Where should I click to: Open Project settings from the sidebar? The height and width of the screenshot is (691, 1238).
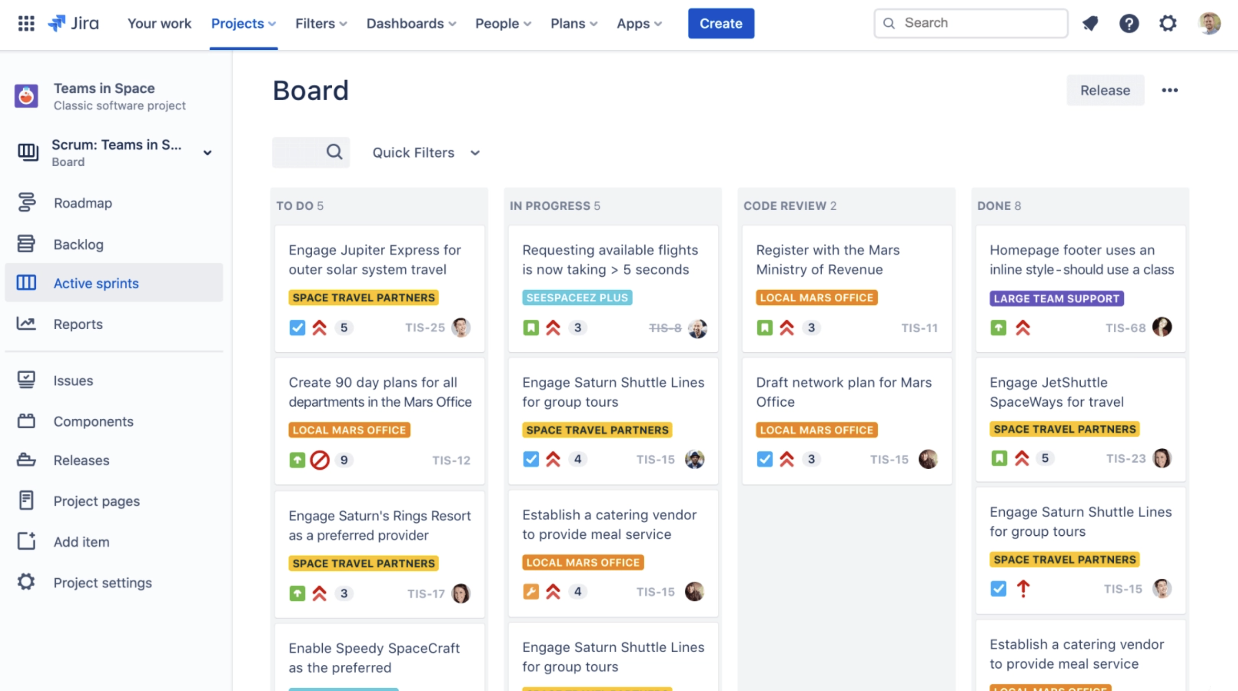pos(102,582)
